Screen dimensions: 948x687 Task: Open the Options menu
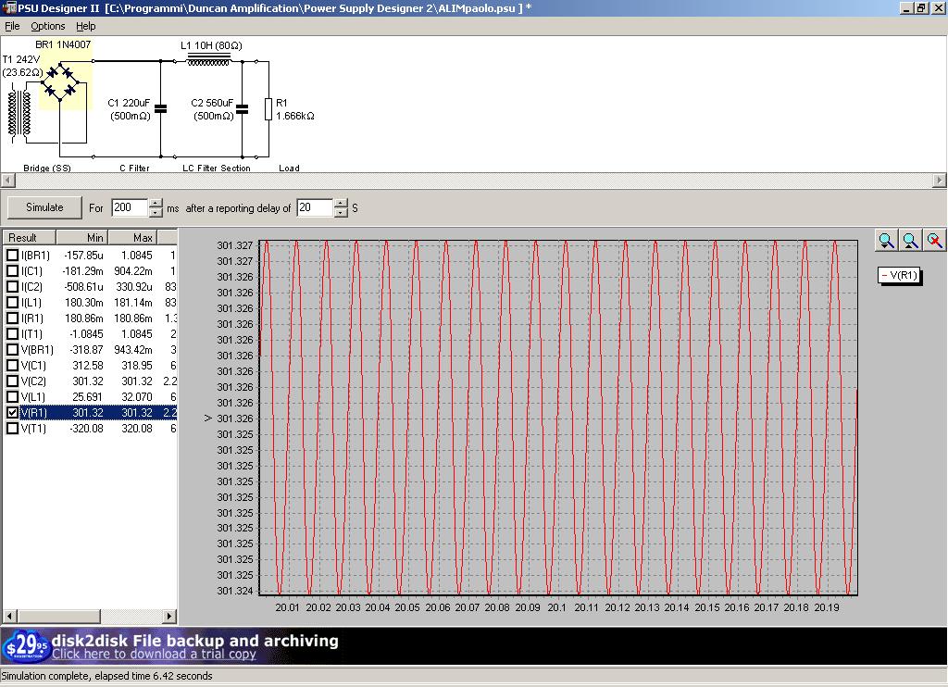pyautogui.click(x=48, y=26)
